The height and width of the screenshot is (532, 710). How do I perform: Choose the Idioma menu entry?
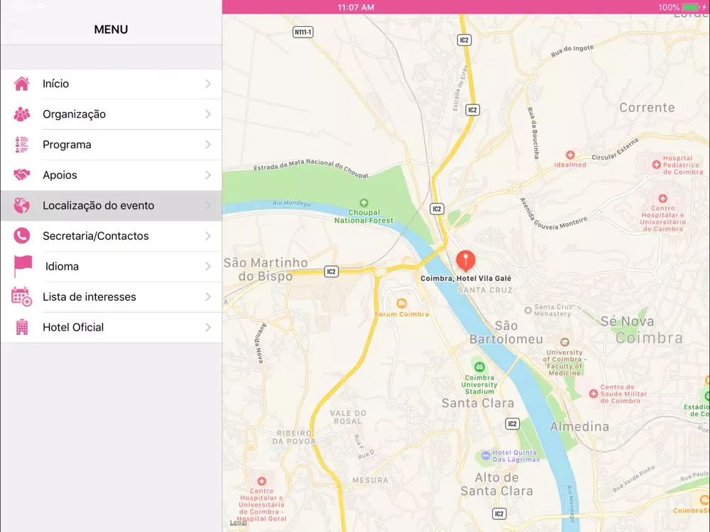click(111, 267)
